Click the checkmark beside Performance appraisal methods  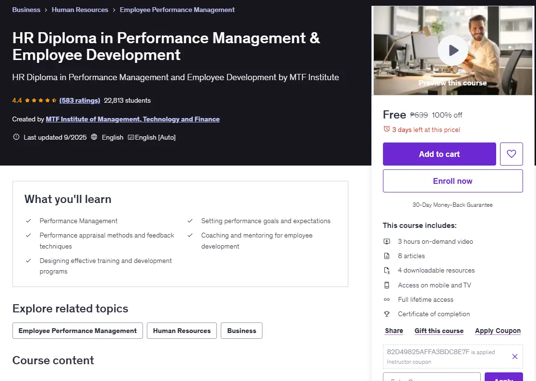28,235
